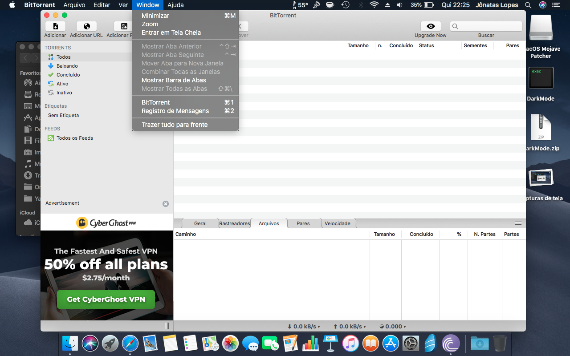Image resolution: width=570 pixels, height=356 pixels.
Task: Switch to the Velocidade tab
Action: coord(338,223)
